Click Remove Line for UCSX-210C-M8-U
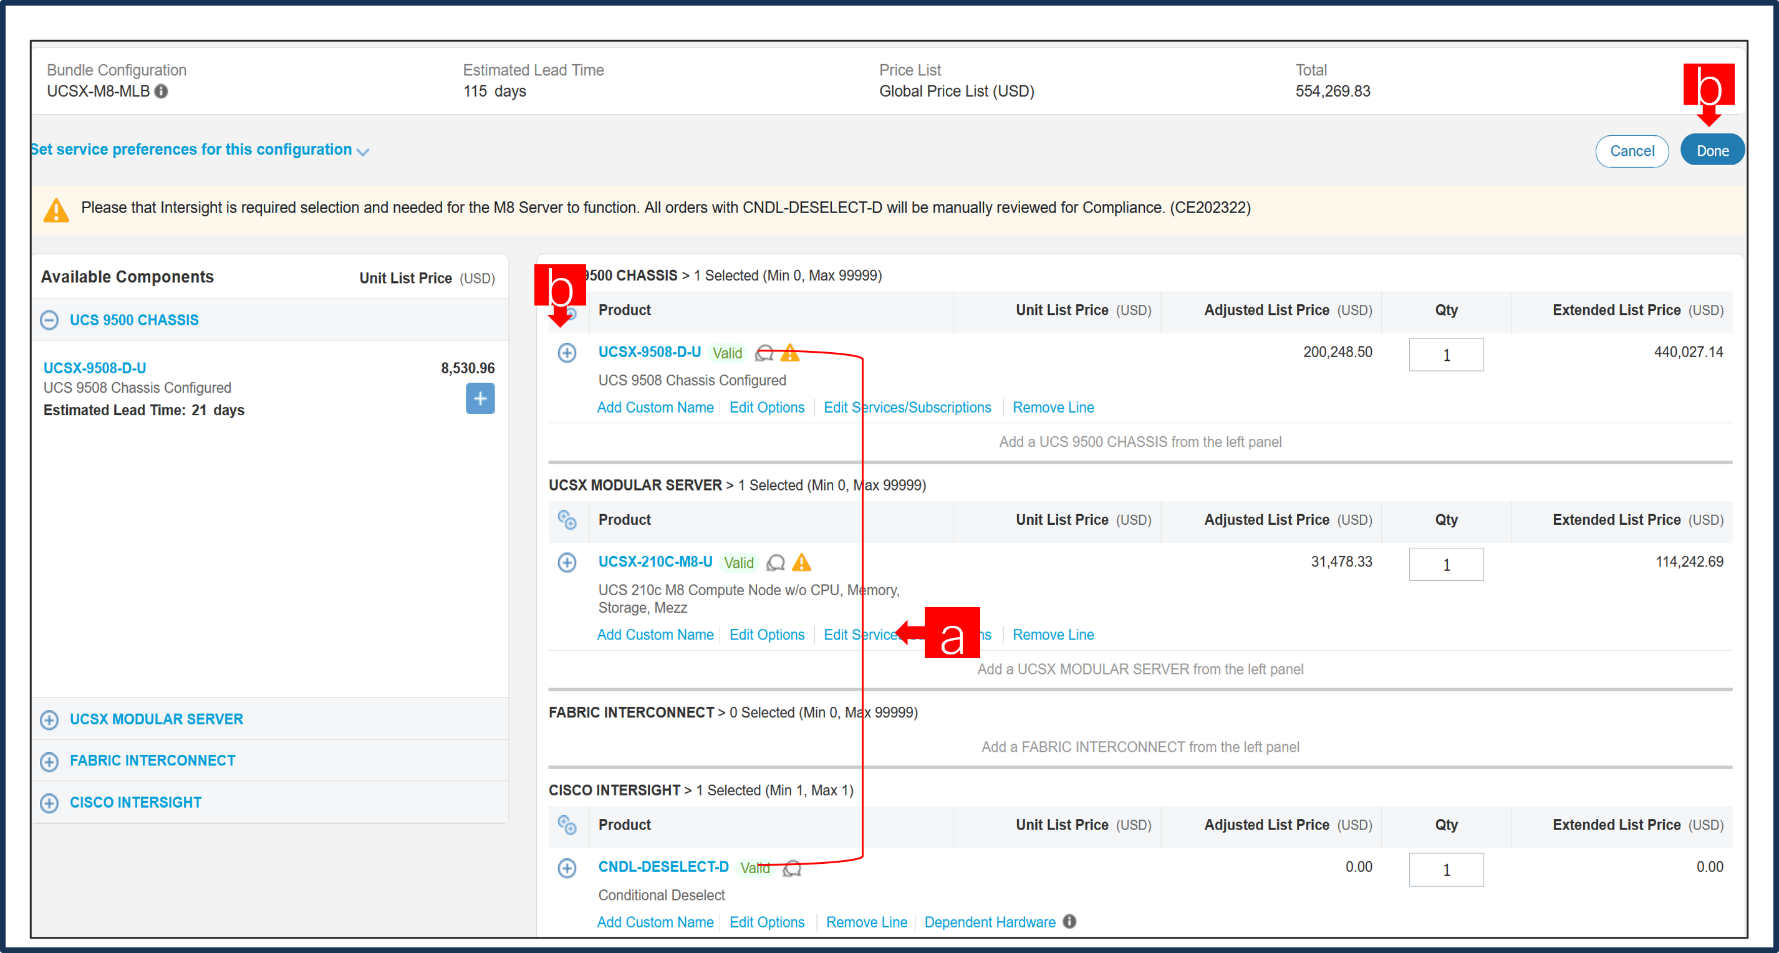Image resolution: width=1779 pixels, height=953 pixels. pos(1053,634)
